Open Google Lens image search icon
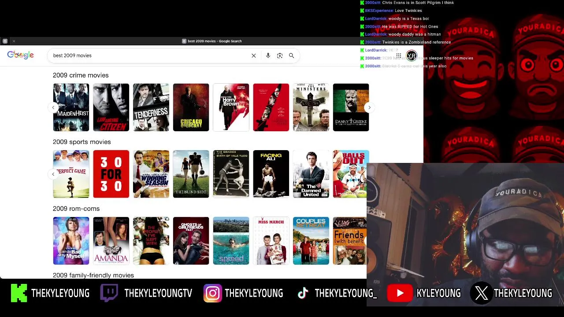 (x=280, y=55)
